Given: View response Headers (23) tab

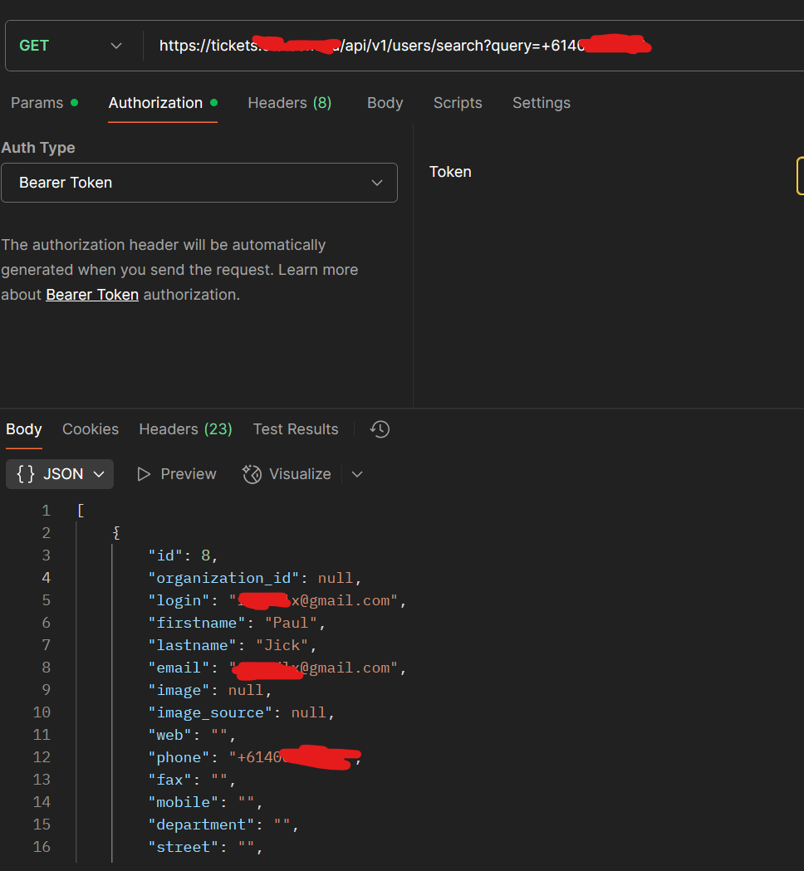Looking at the screenshot, I should (x=185, y=429).
